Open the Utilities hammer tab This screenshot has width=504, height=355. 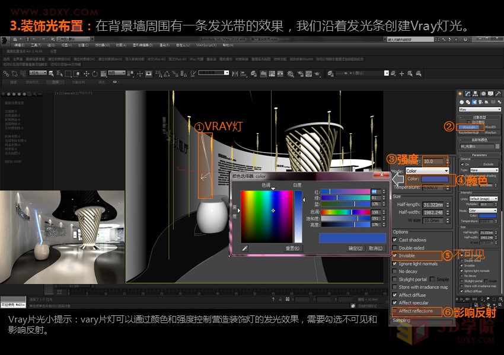point(498,93)
